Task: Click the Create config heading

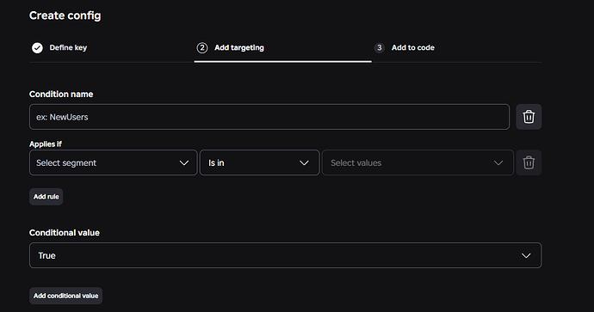Action: pyautogui.click(x=65, y=15)
